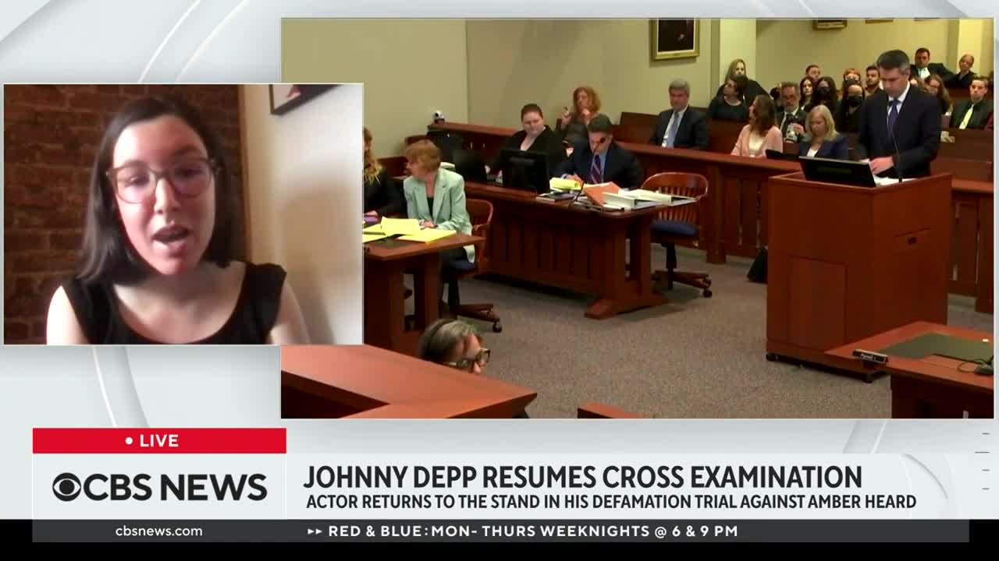Click the CBS eye logo icon
Screen dimensions: 999x561
point(67,487)
